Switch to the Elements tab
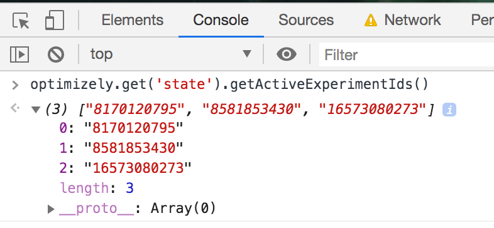This screenshot has height=228, width=494. (x=133, y=20)
